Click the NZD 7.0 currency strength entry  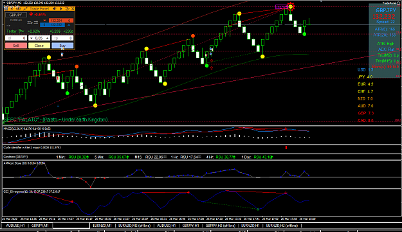click(x=365, y=98)
